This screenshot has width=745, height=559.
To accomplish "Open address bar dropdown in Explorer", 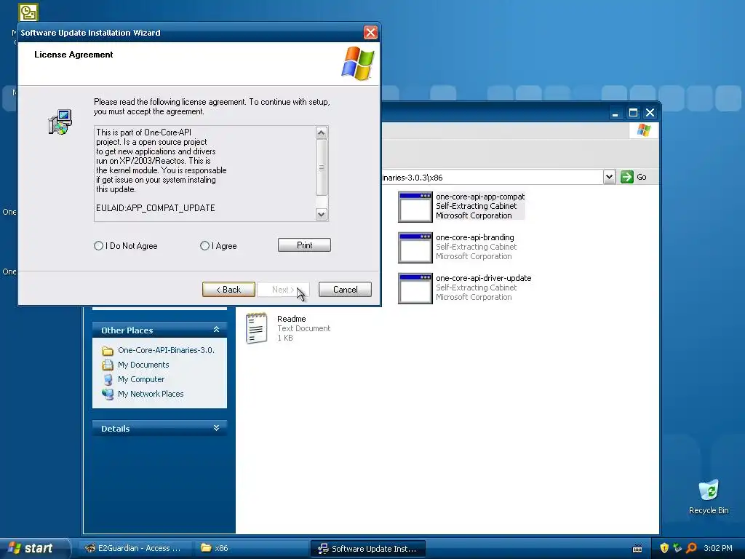I will [x=609, y=177].
